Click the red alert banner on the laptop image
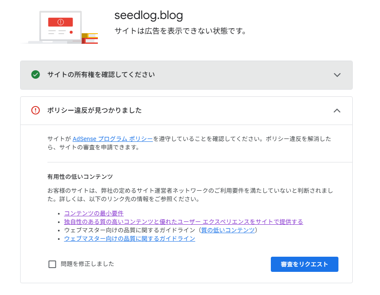Image resolution: width=380 pixels, height=295 pixels. [x=60, y=22]
